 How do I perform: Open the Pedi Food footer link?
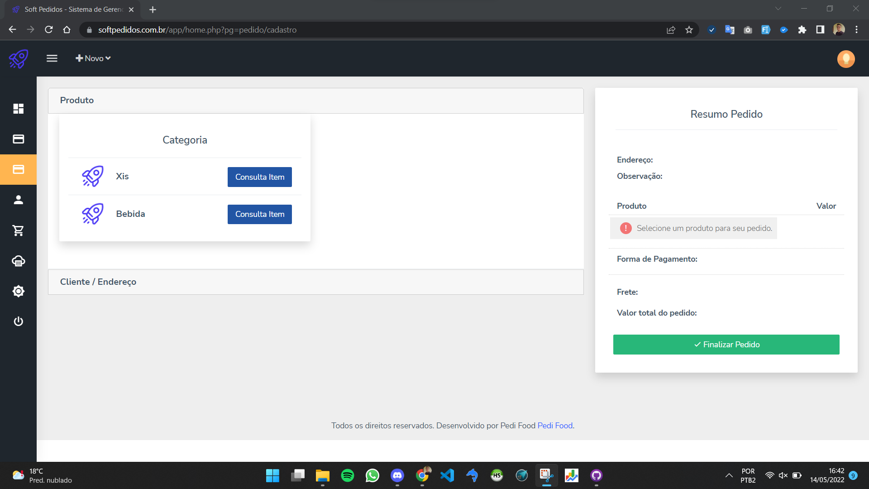coord(555,426)
